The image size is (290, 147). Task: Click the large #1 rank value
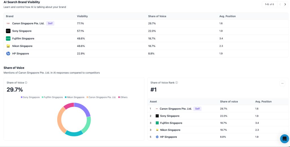[153, 90]
